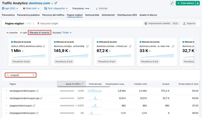Click the Crea elenco button
202x118 pixels.
click(x=186, y=3)
